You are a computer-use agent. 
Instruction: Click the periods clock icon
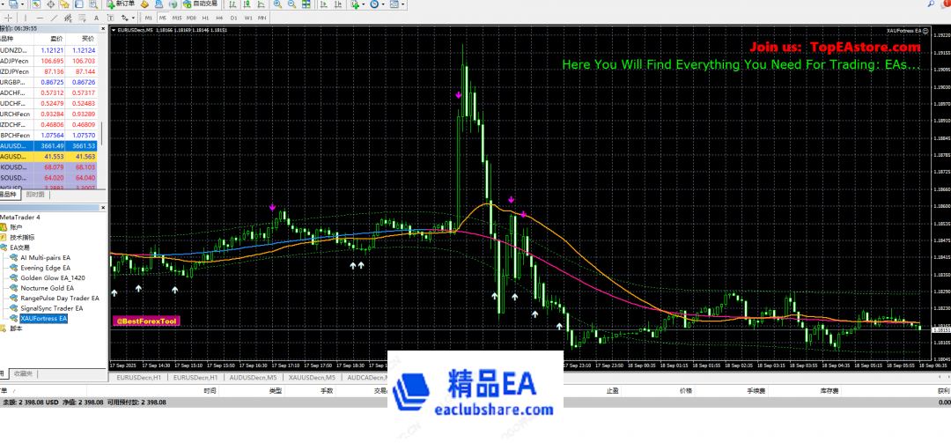374,4
